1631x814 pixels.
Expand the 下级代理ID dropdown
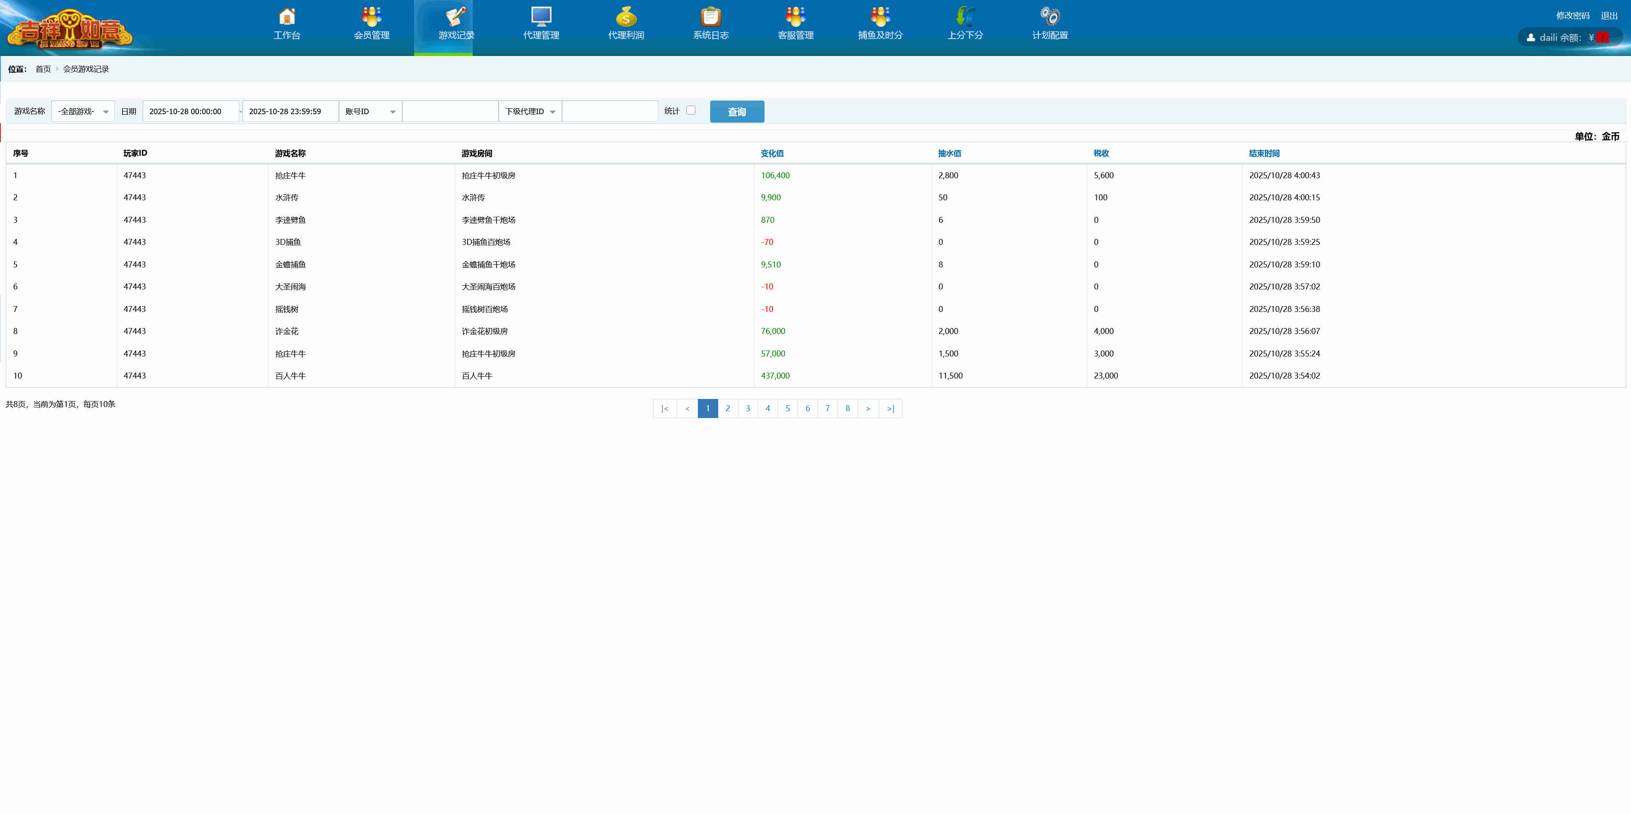[530, 111]
